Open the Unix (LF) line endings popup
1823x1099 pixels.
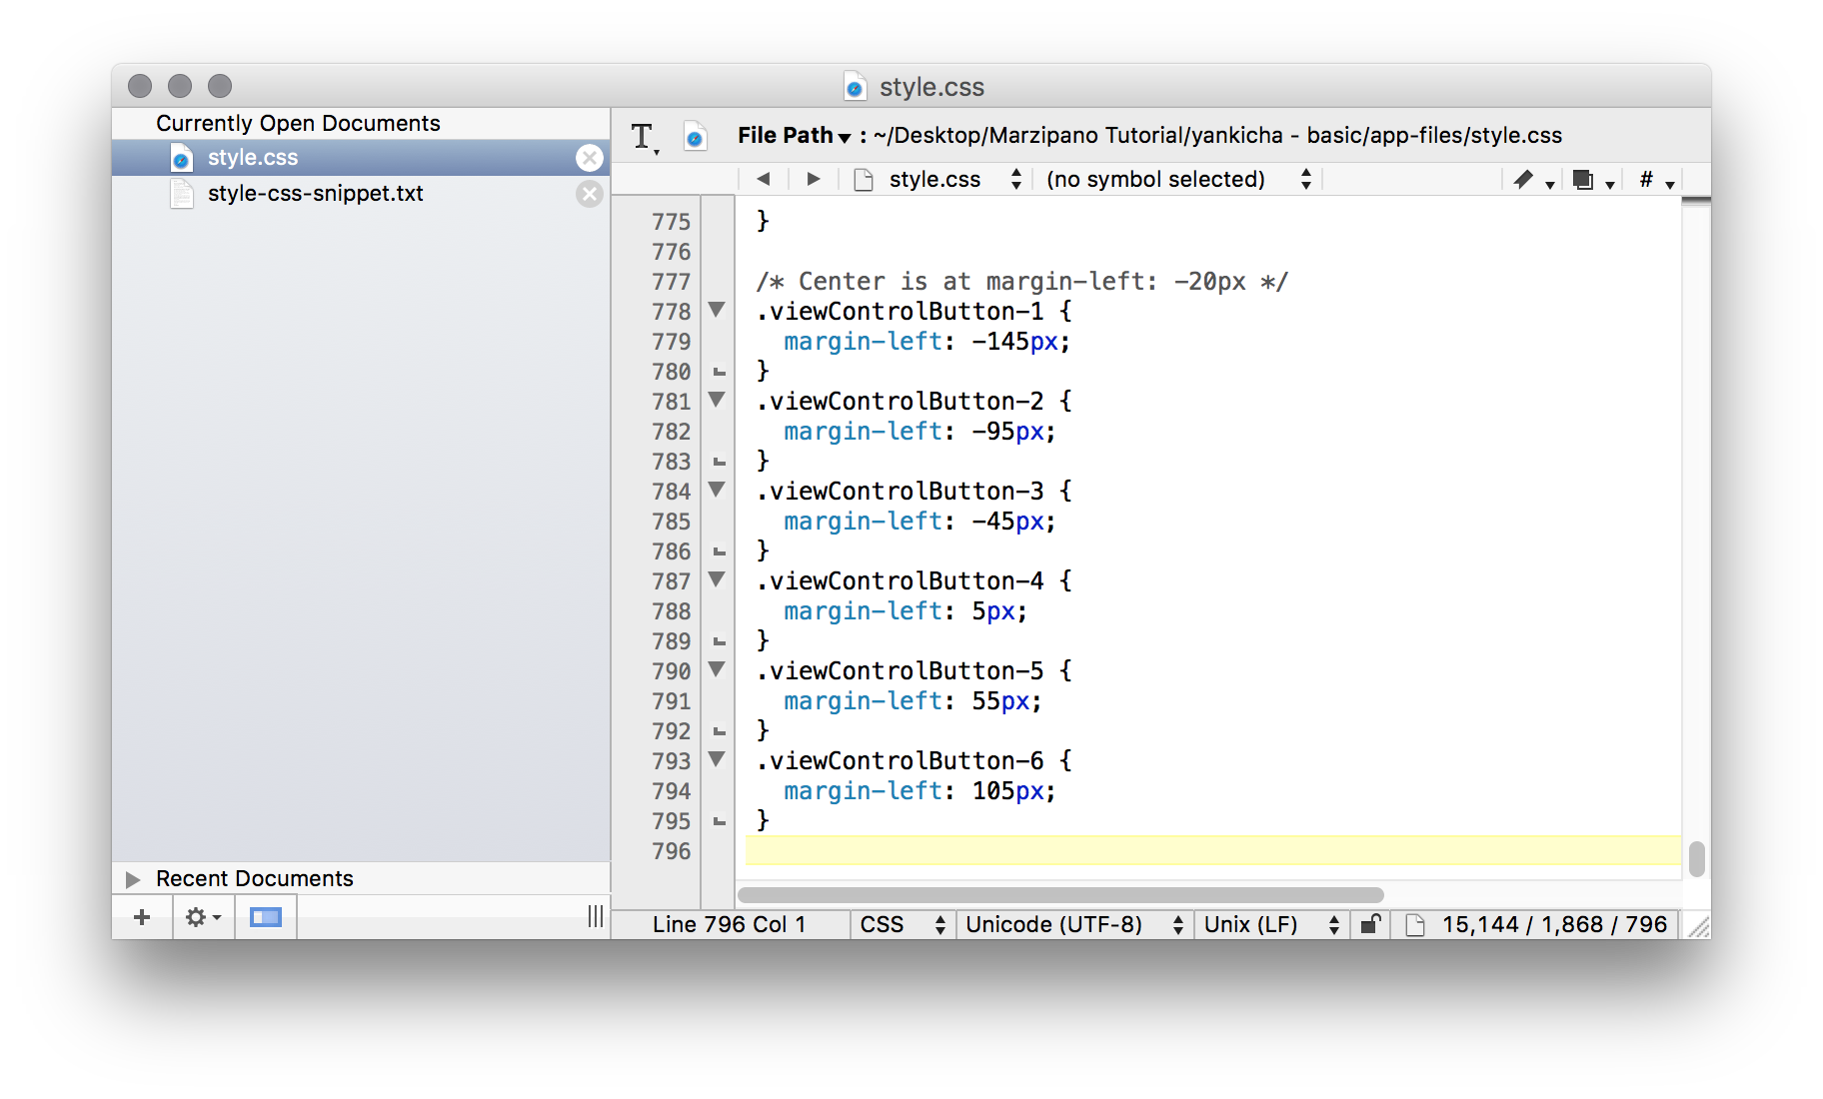click(x=1271, y=925)
